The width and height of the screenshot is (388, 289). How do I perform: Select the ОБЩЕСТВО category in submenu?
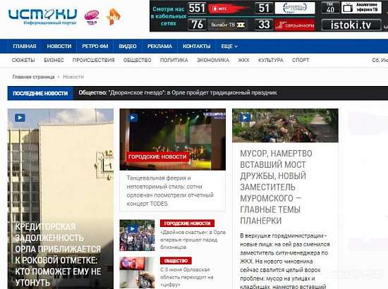(x=137, y=60)
